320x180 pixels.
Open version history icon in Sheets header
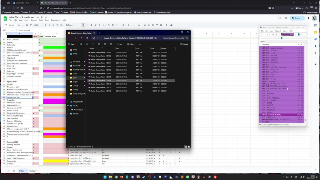tap(280, 18)
